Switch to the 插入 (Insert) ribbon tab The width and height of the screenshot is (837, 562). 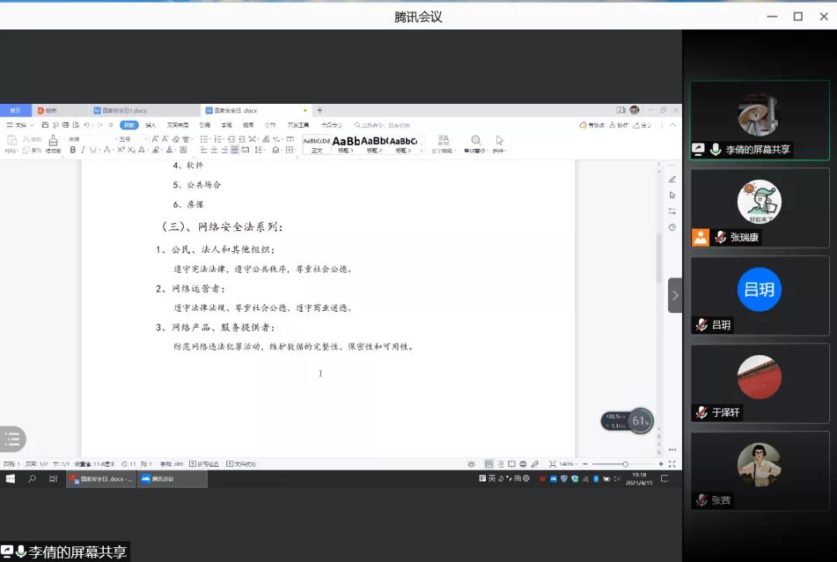(x=150, y=125)
